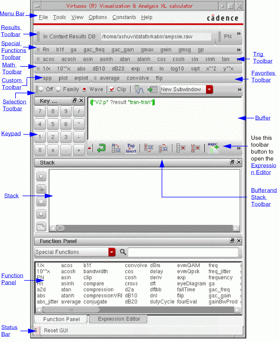Click the PN button in the results toolbar
The height and width of the screenshot is (342, 279).
pyautogui.click(x=228, y=36)
